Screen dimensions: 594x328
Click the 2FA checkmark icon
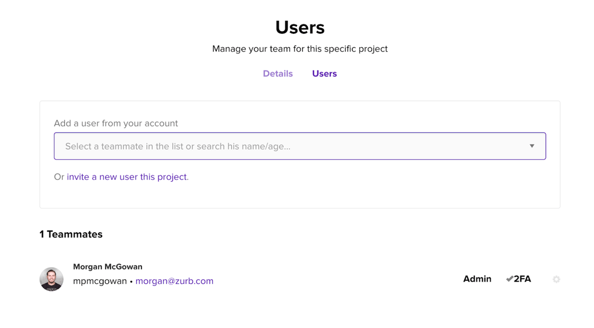point(509,279)
